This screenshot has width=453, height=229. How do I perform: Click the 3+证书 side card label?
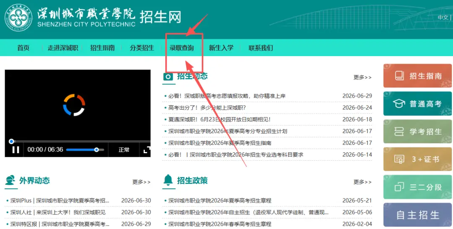point(426,159)
